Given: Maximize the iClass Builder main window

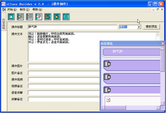Looking at the screenshot, I should (x=156, y=4).
